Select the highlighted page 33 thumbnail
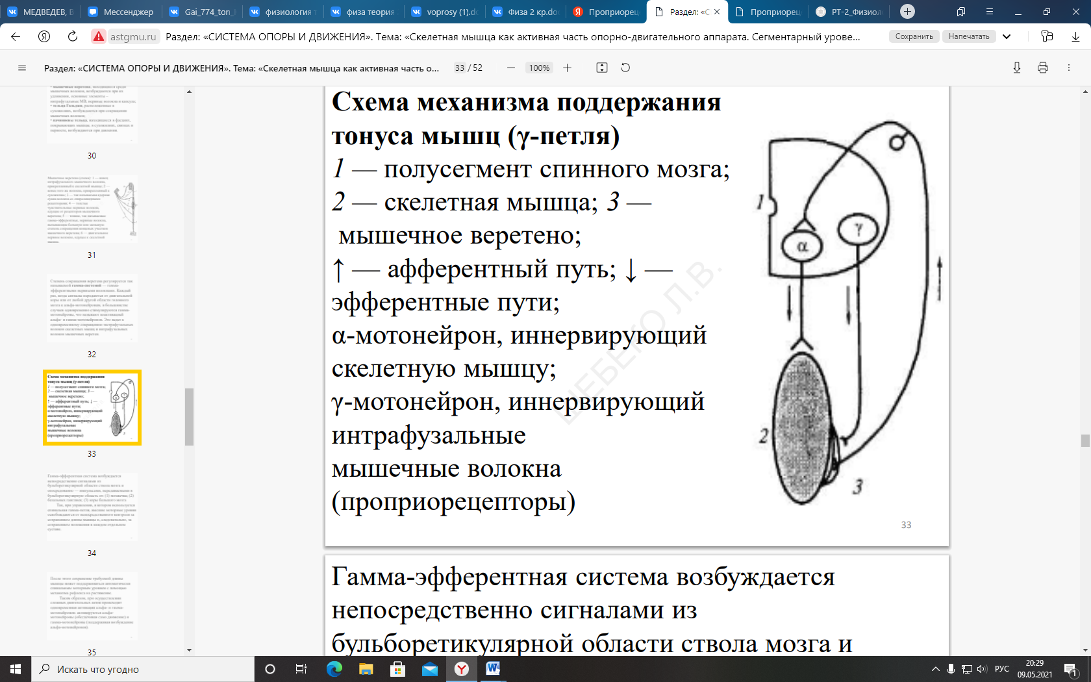 click(x=92, y=408)
